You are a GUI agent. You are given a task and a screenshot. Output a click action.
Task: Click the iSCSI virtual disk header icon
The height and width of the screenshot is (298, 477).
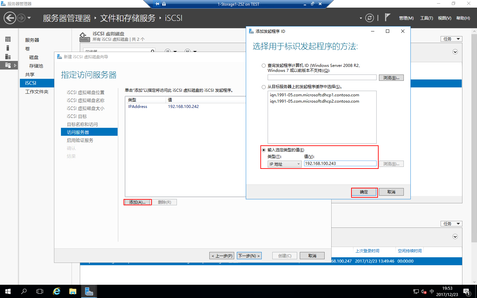tap(85, 37)
